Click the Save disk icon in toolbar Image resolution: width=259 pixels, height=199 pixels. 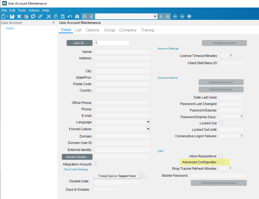click(12, 16)
